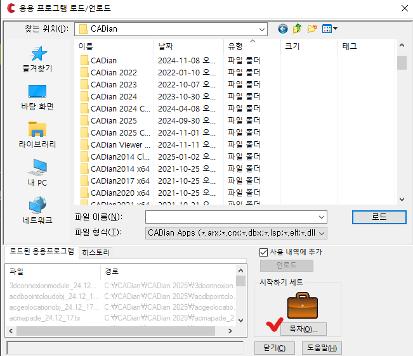Open the 파일 형식 file type dropdown

pyautogui.click(x=321, y=233)
